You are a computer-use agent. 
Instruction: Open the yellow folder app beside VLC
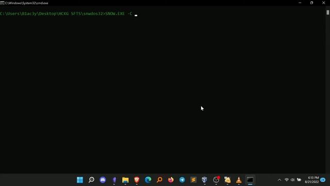click(227, 180)
